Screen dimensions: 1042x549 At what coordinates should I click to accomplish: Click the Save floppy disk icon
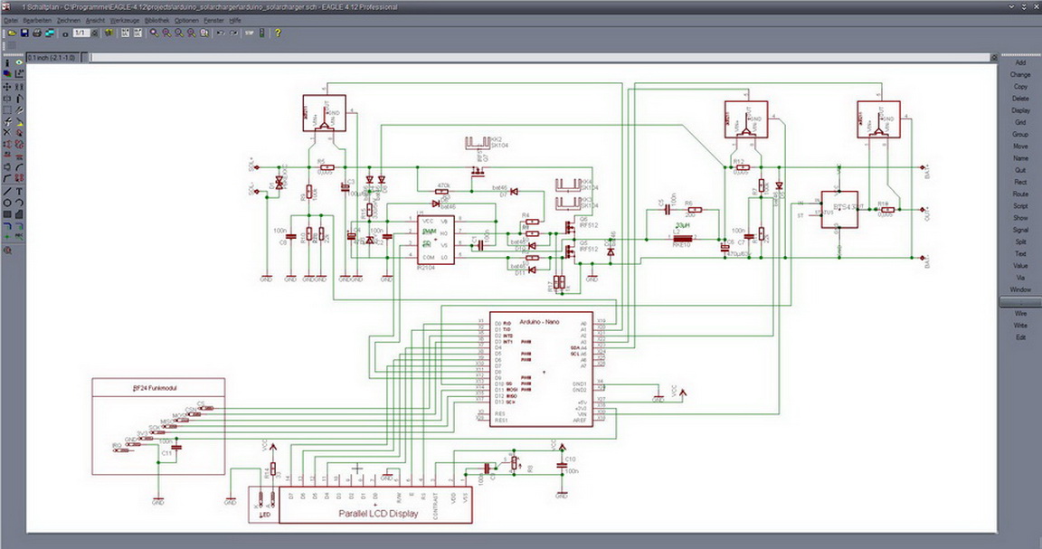(24, 33)
